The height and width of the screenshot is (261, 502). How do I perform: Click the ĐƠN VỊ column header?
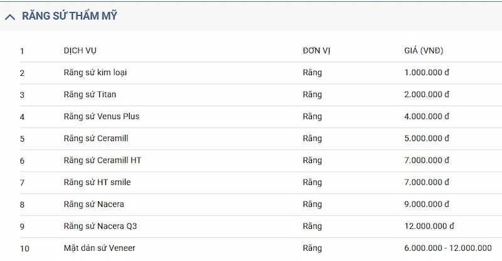point(316,51)
